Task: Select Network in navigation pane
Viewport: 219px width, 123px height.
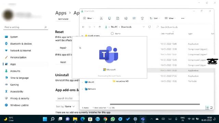Action: [90, 89]
